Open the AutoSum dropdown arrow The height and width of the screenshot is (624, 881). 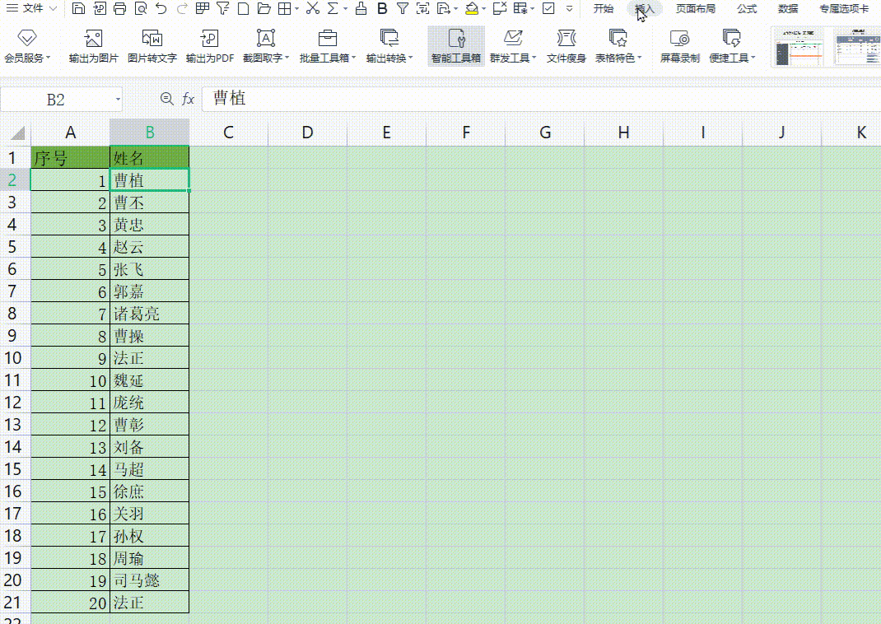(345, 9)
